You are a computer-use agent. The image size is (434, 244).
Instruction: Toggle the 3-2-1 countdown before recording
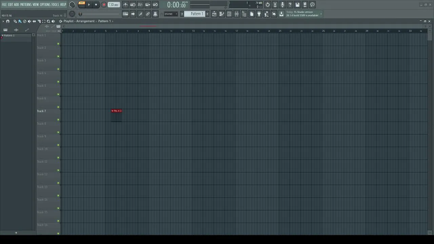click(x=140, y=5)
